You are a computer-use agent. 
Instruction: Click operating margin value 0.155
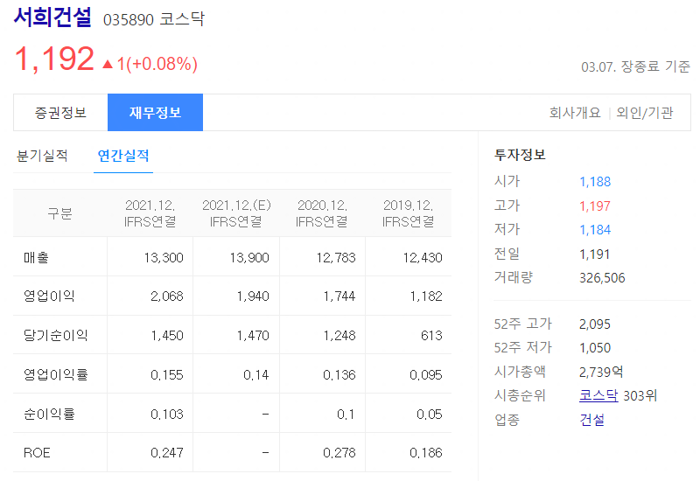tap(167, 375)
